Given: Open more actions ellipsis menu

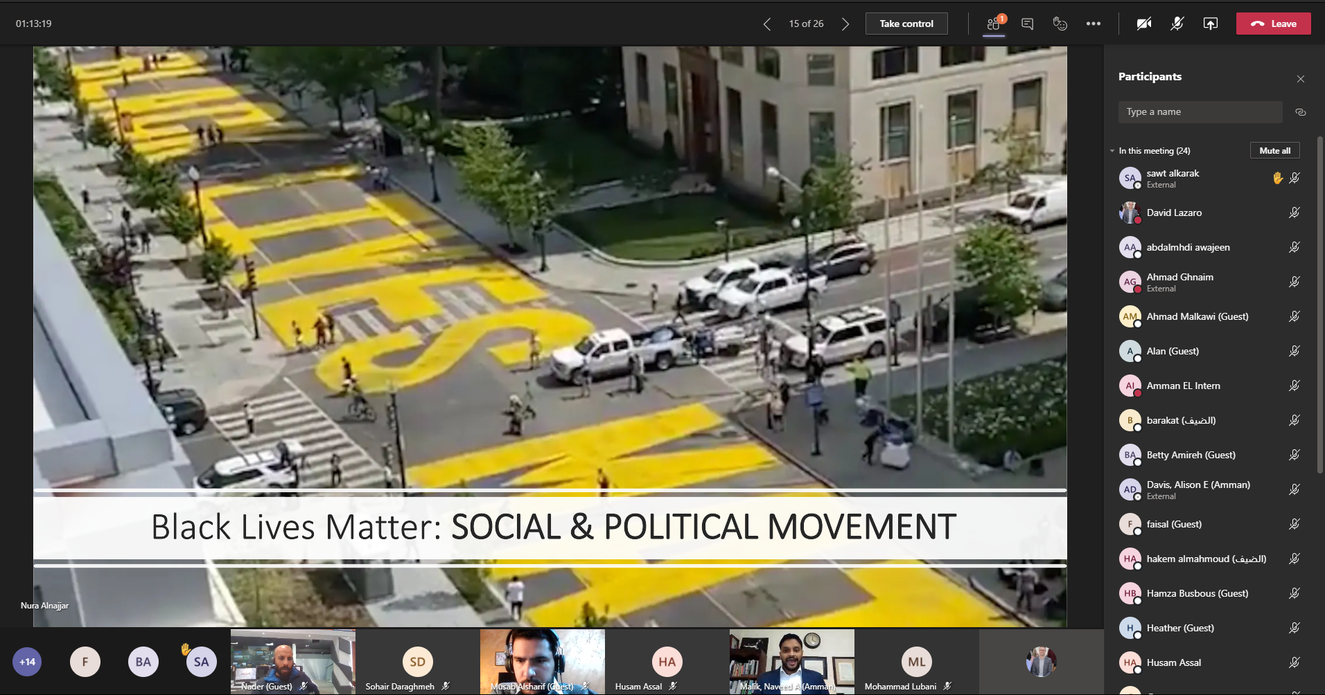Looking at the screenshot, I should (x=1094, y=24).
